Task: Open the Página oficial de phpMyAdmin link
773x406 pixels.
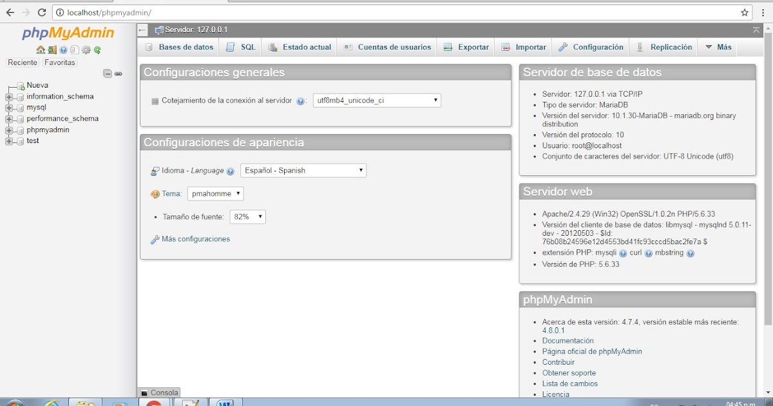Action: coord(591,351)
